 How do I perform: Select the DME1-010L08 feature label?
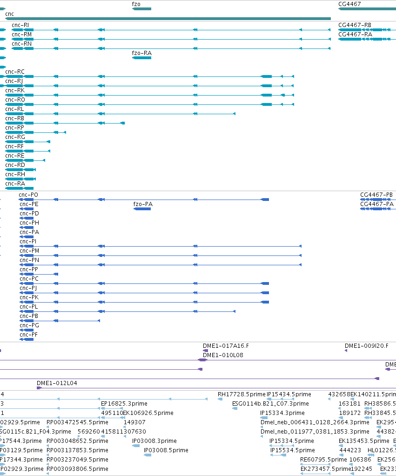[x=223, y=355]
